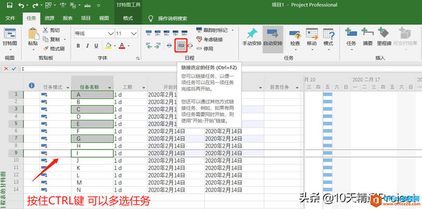Viewport: 422px width, 209px height.
Task: Open the Task Mode (任务模式) column filter dropdown
Action: tap(67, 88)
